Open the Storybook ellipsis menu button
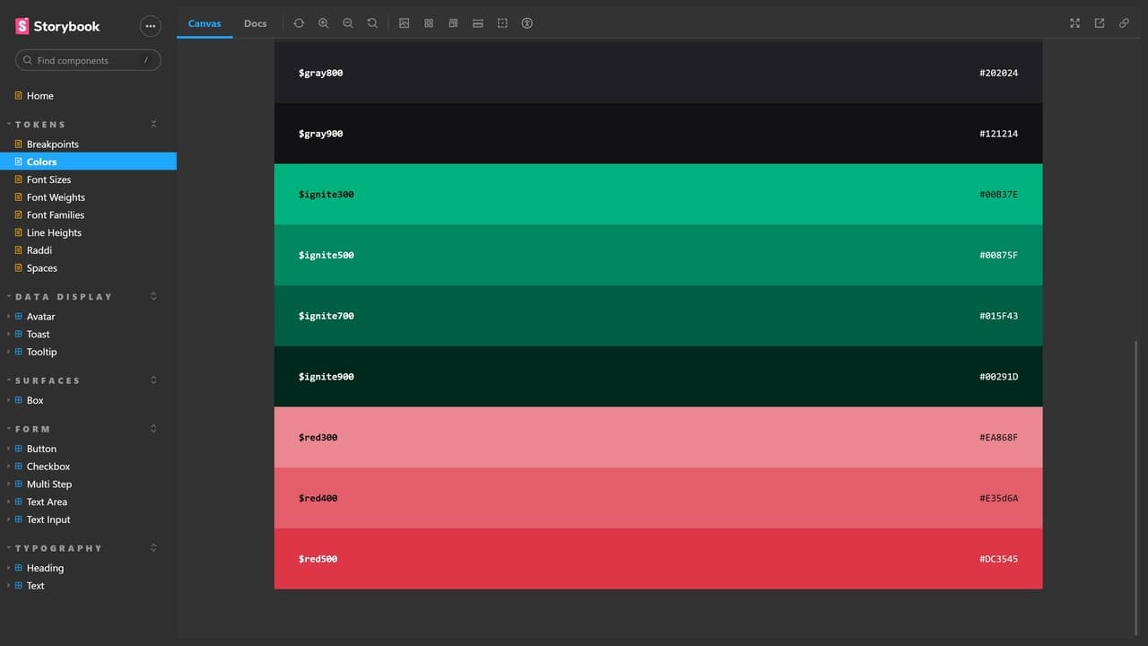Image resolution: width=1148 pixels, height=646 pixels. tap(150, 26)
